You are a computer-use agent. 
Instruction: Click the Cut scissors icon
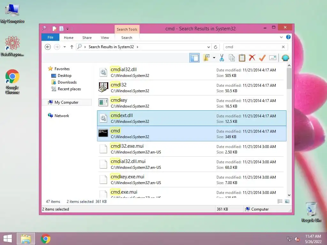pos(222,58)
